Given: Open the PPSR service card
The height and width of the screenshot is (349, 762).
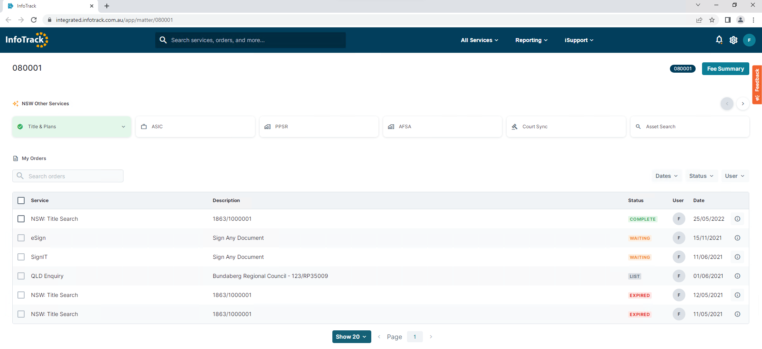Looking at the screenshot, I should click(319, 127).
